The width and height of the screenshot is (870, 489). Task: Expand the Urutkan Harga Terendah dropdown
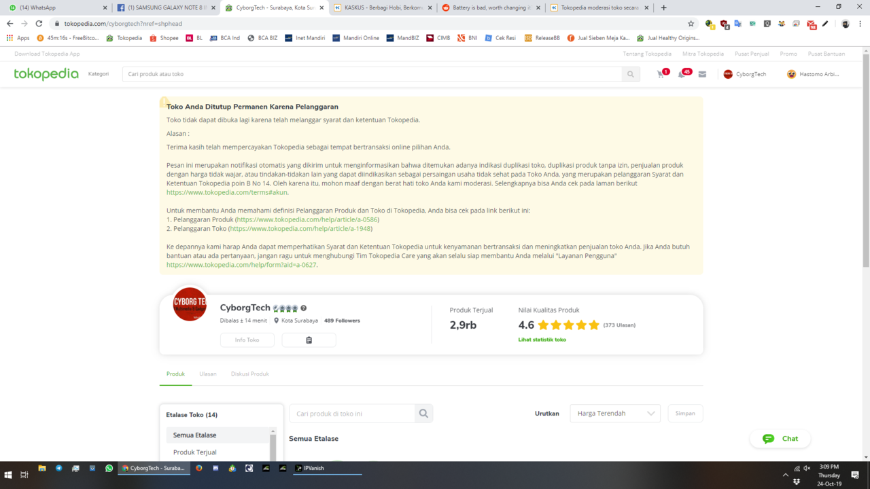615,414
